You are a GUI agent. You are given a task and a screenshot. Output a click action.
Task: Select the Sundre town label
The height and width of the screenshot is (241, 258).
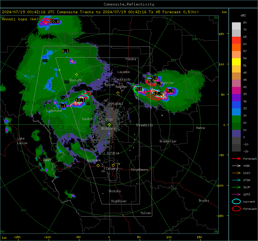[87, 119]
